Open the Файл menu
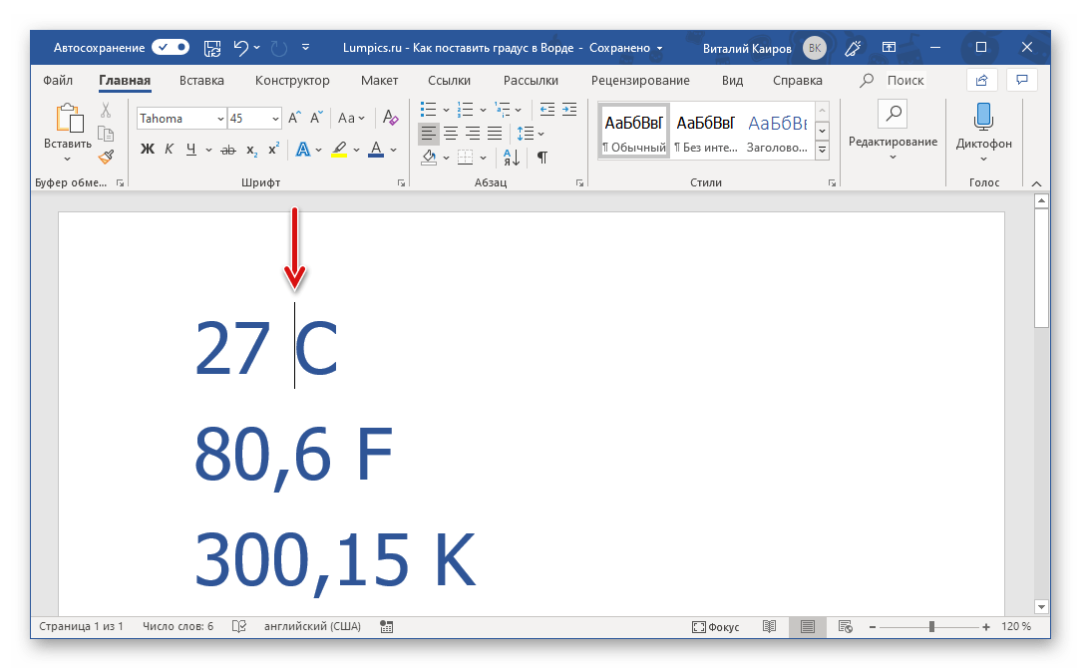Screen dimensions: 1081x669 [x=58, y=80]
